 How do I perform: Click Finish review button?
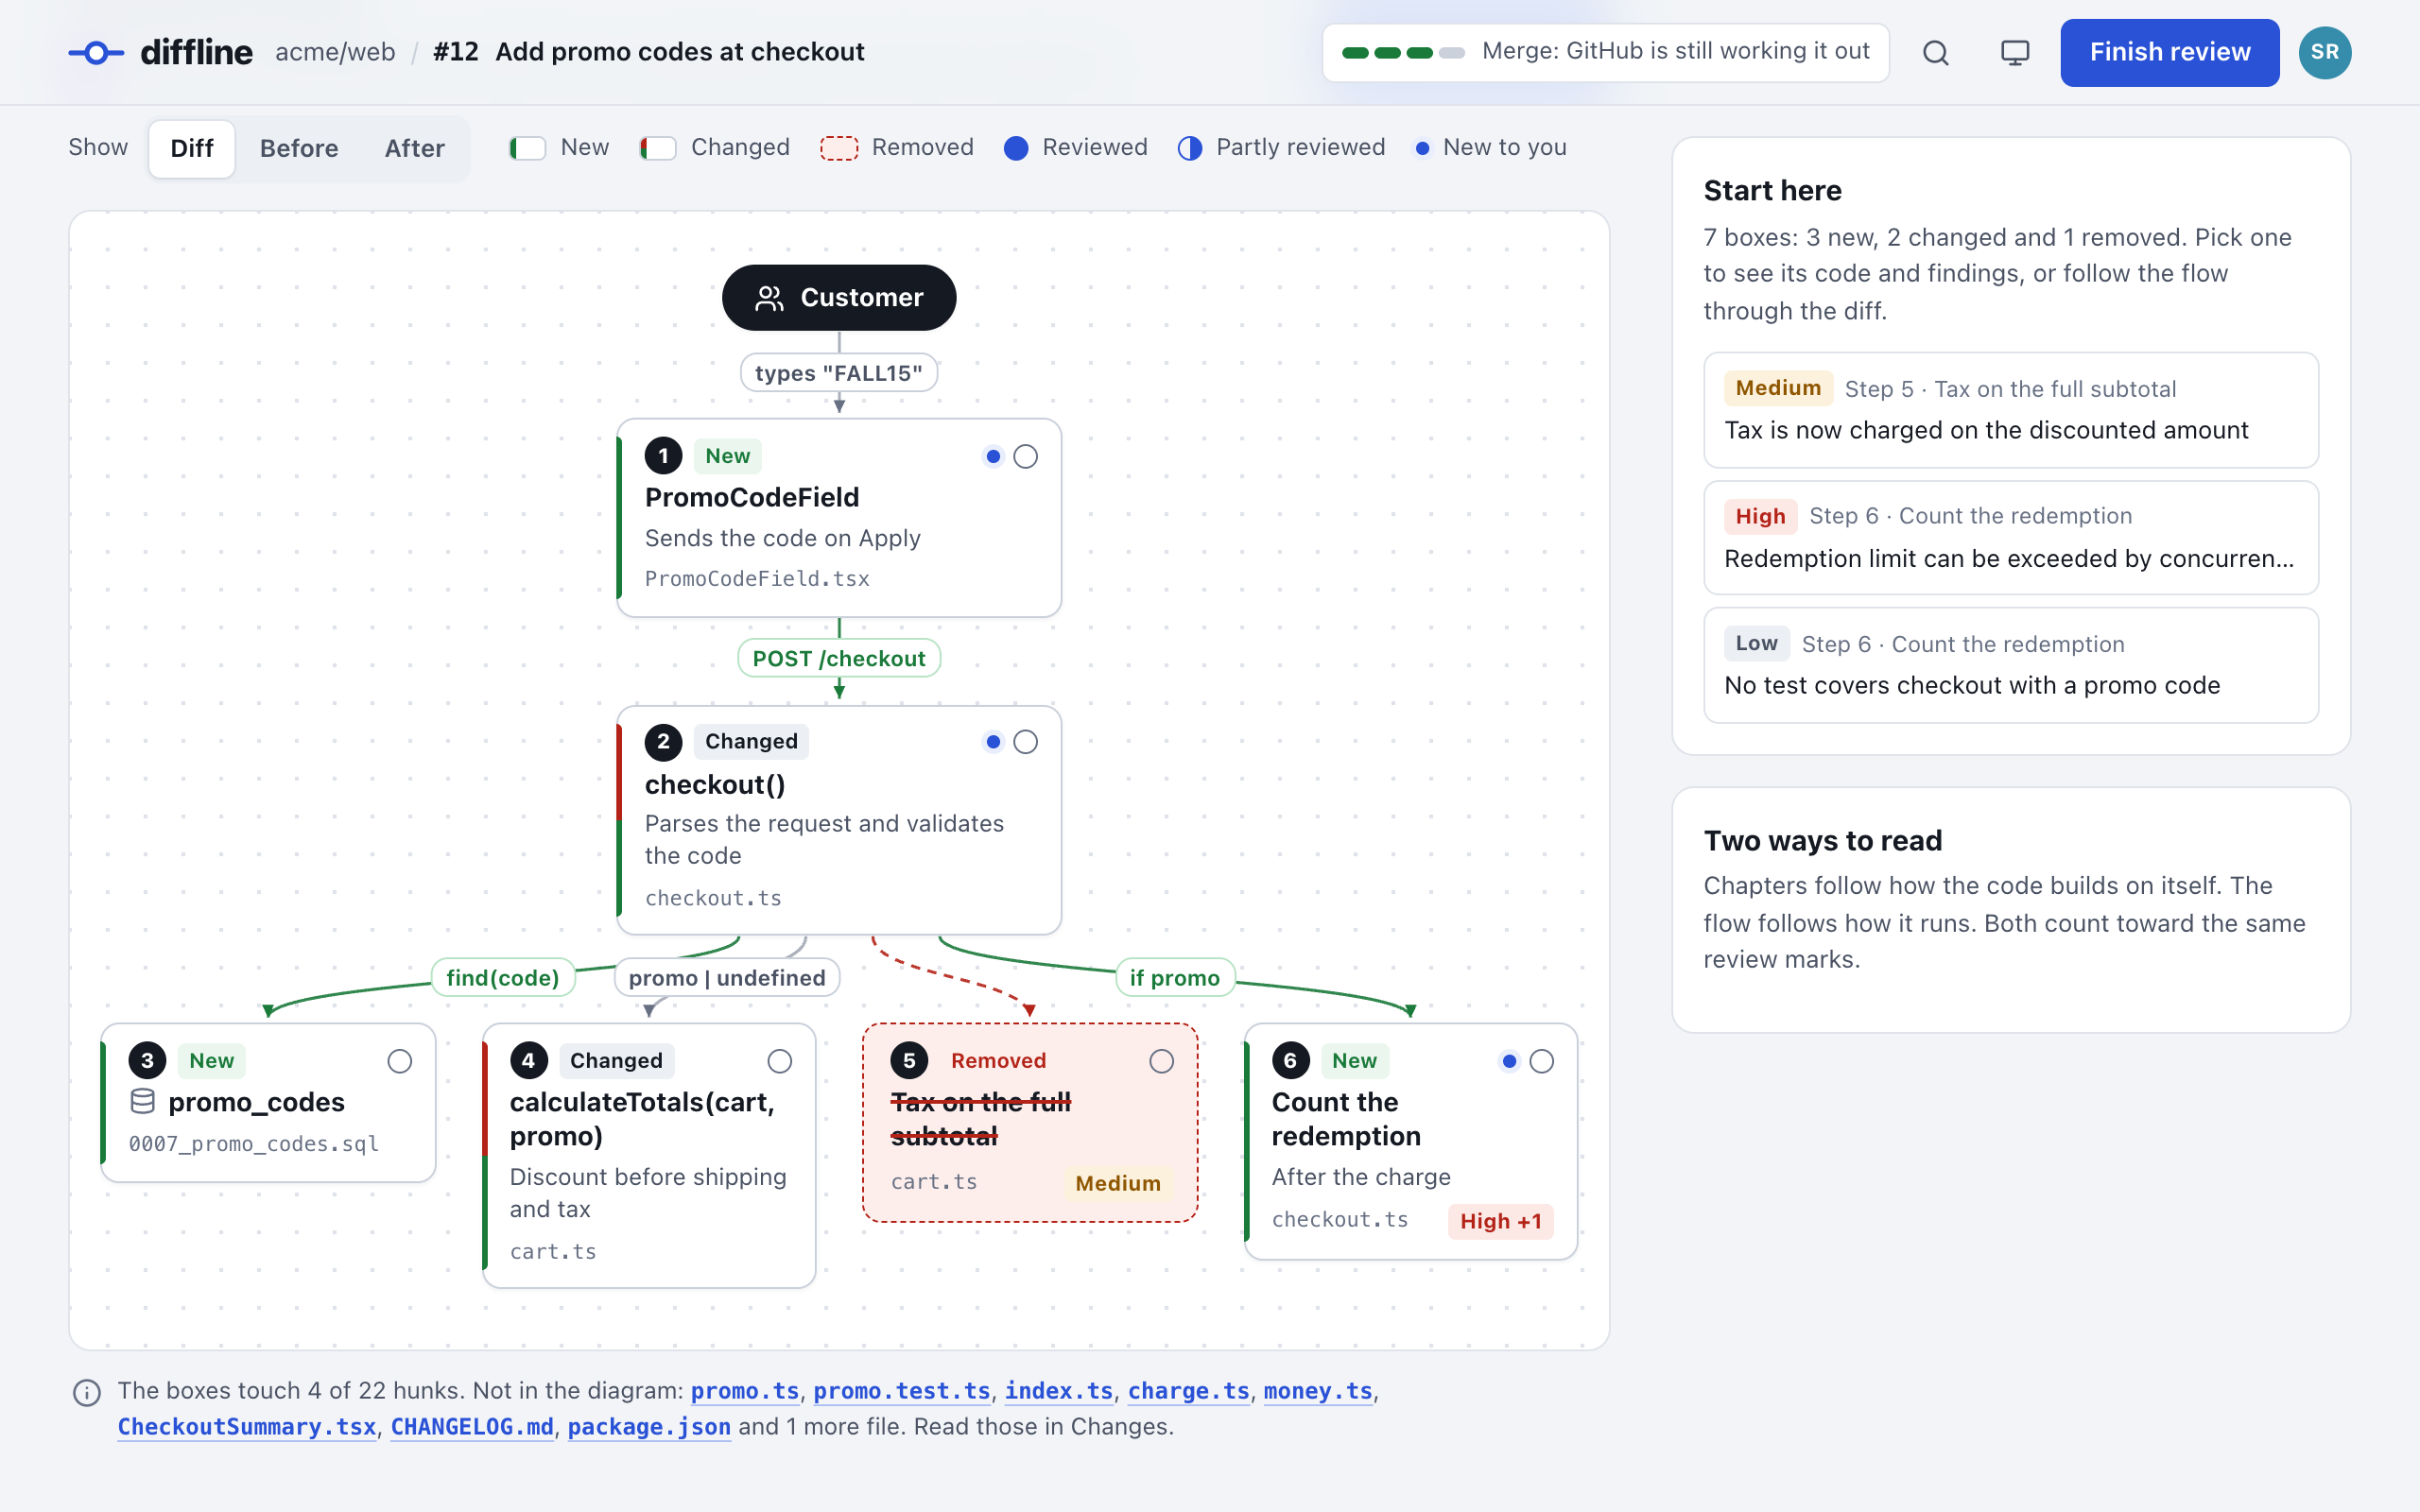(2170, 52)
